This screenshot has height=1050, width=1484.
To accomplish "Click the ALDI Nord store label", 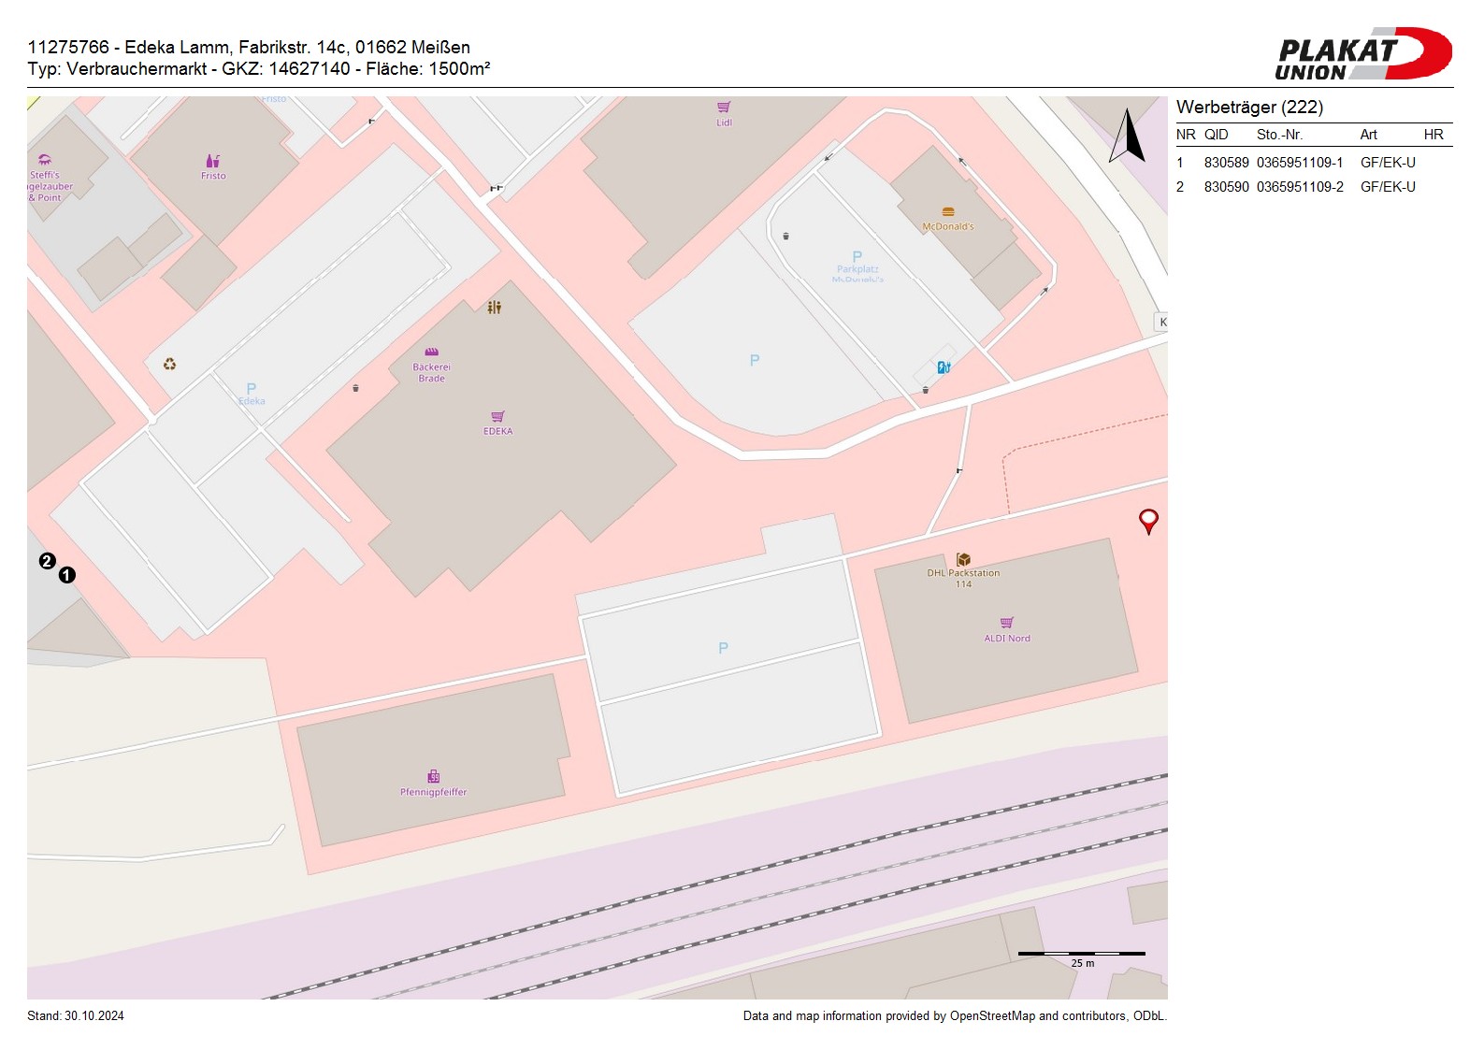I will pos(1007,639).
